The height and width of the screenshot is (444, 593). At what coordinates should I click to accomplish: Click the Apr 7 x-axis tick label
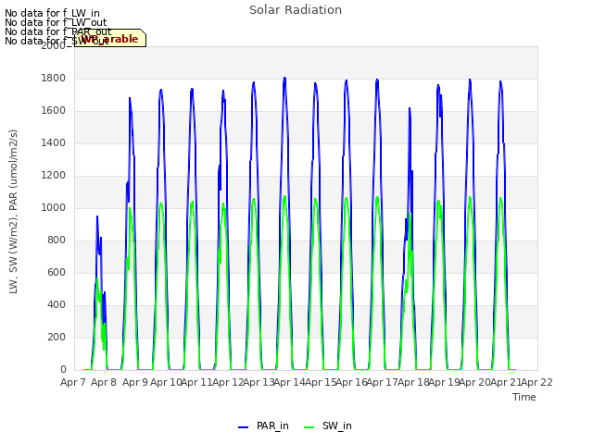tap(73, 382)
